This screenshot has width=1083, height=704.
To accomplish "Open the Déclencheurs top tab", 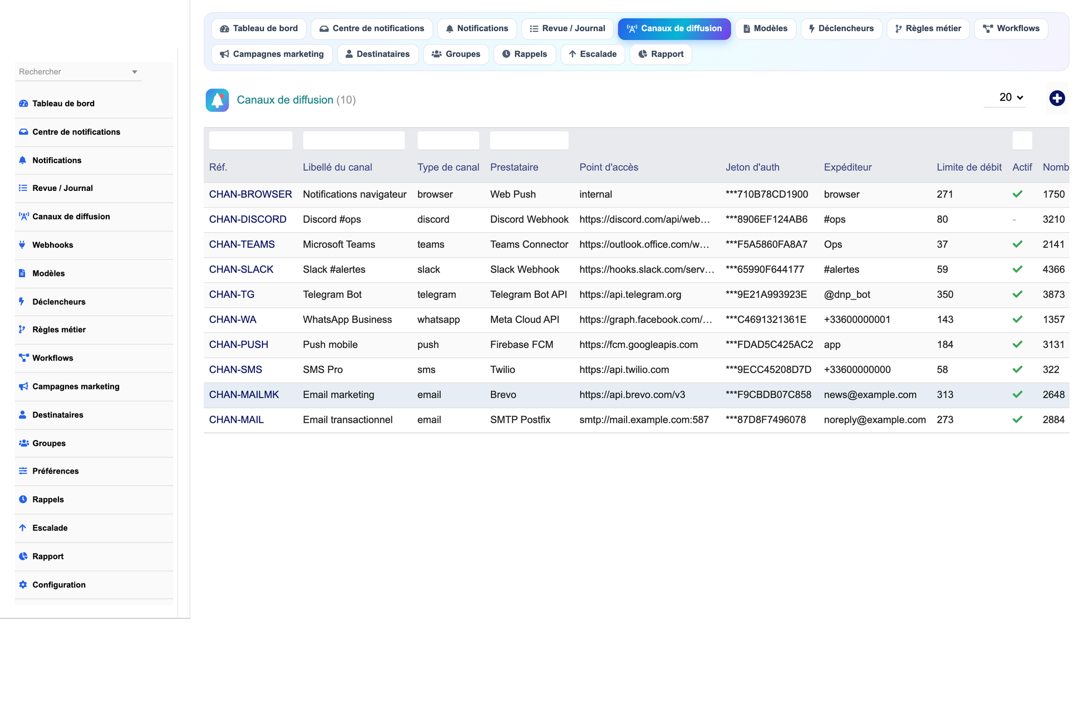I will pyautogui.click(x=841, y=28).
